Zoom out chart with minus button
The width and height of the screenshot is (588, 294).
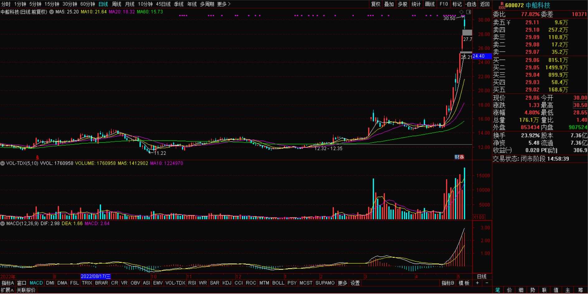[x=487, y=283]
